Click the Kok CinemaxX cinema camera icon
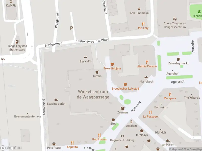The image size is (202, 151). pos(139,9)
